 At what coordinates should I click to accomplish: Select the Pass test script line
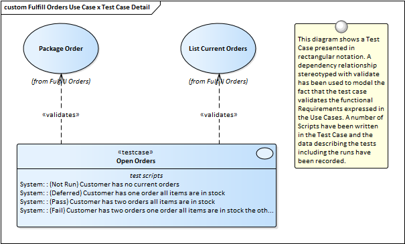(118, 202)
